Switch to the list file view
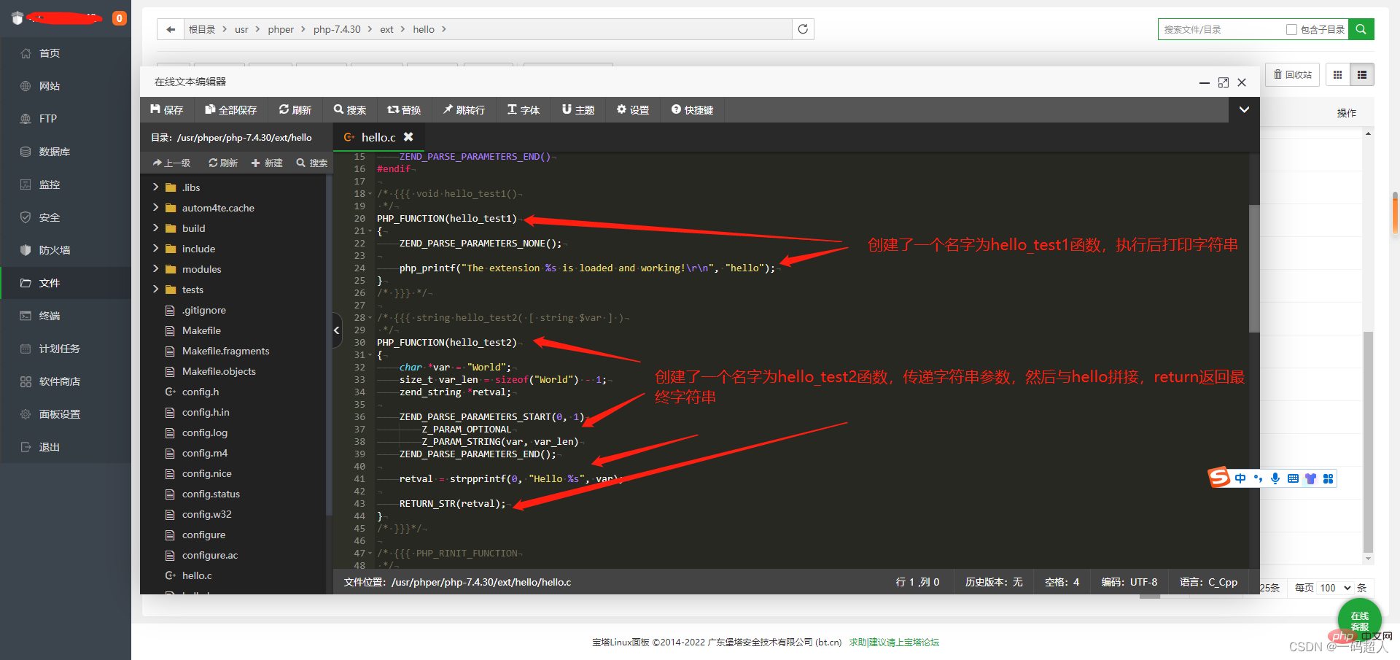Screen dimensions: 1400x660 click(x=1361, y=74)
